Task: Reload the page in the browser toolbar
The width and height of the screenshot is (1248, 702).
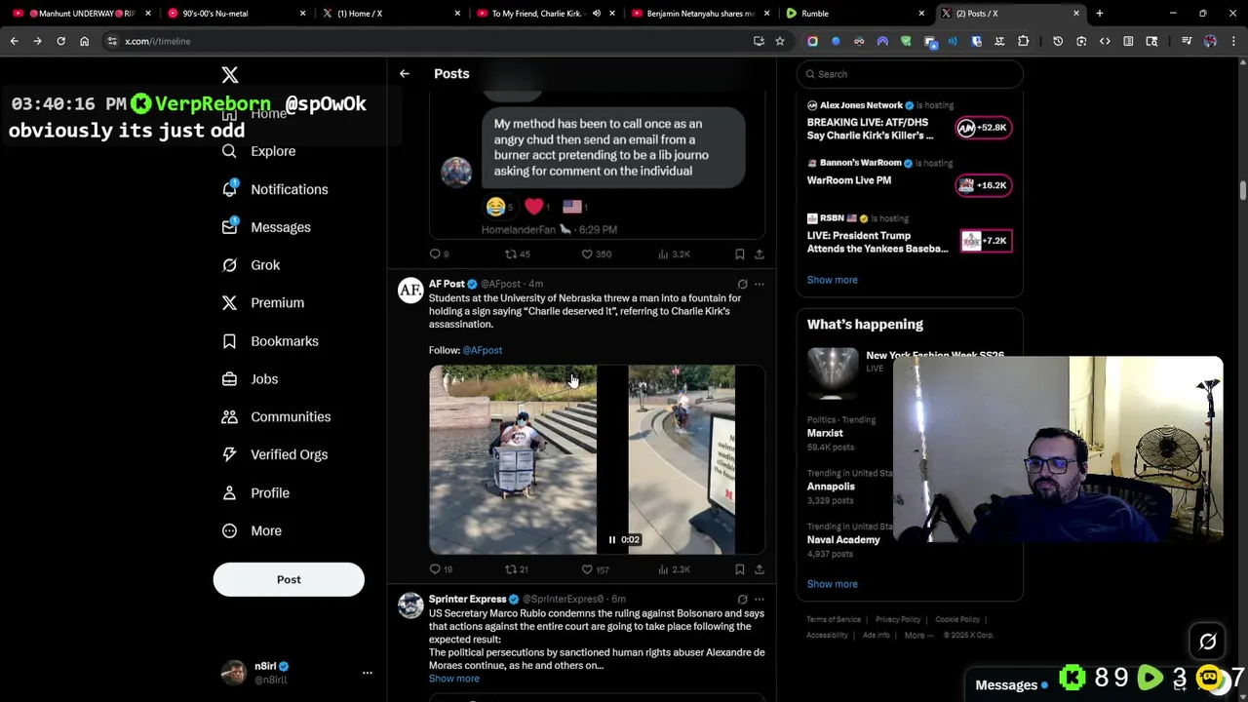Action: point(60,41)
